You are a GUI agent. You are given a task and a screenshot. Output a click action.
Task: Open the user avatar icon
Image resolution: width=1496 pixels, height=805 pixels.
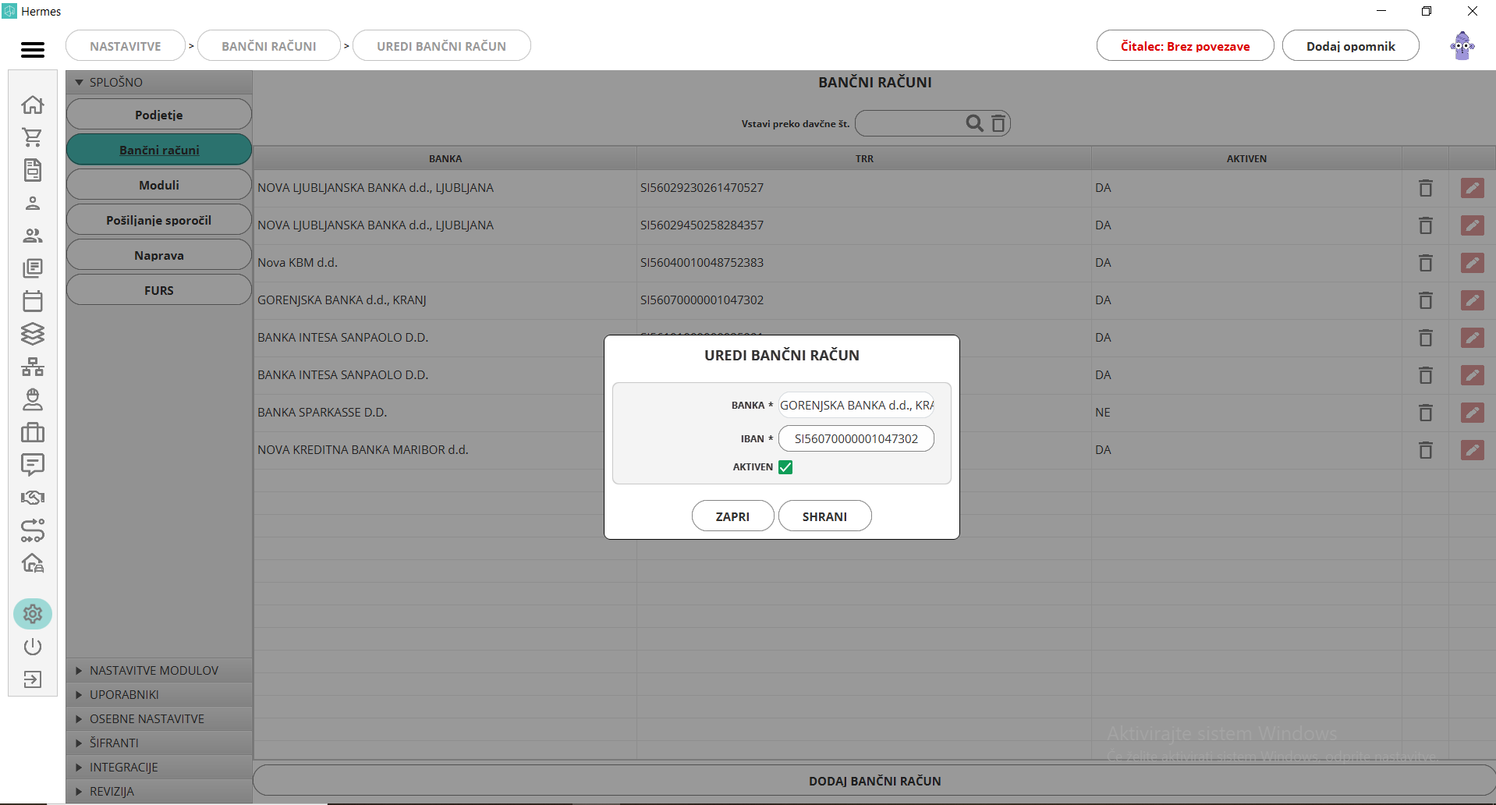tap(1462, 46)
